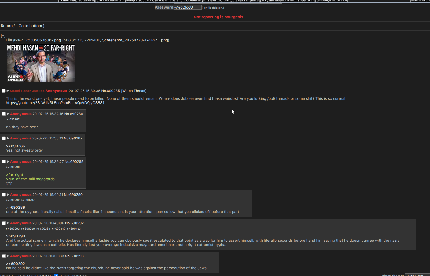Viewport: 430px width, 276px height.
Task: Click greentext line '>run-of-the-mill magatards'
Action: coord(30,179)
